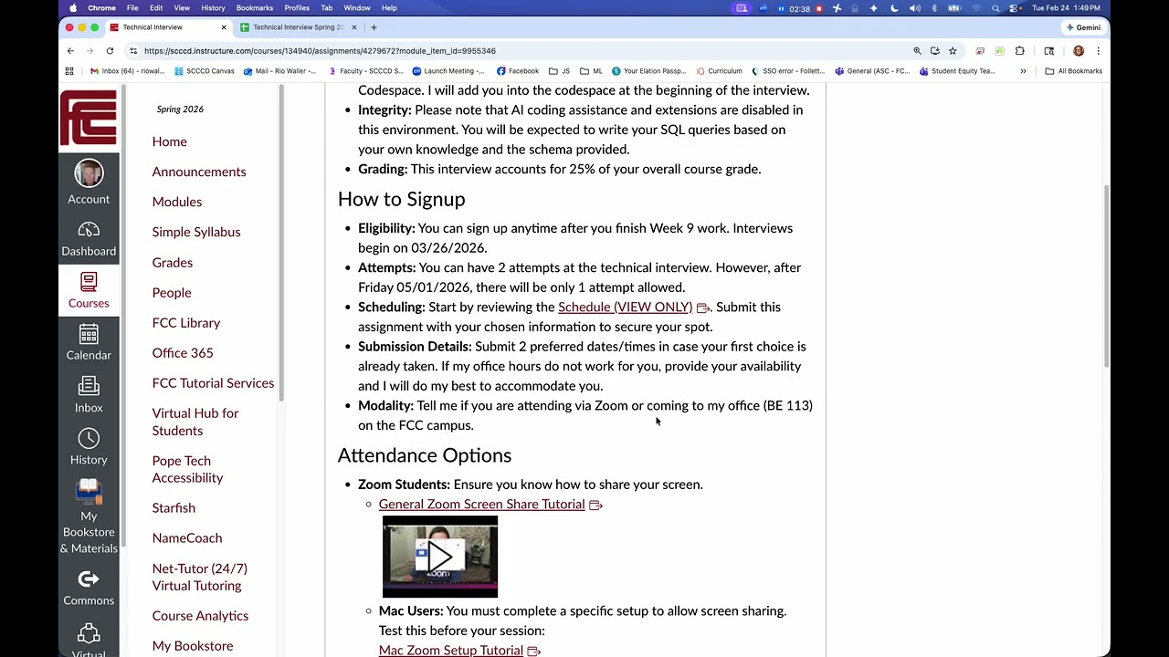Open General Zoom Screen Share Tutorial link
This screenshot has width=1169, height=657.
481,504
